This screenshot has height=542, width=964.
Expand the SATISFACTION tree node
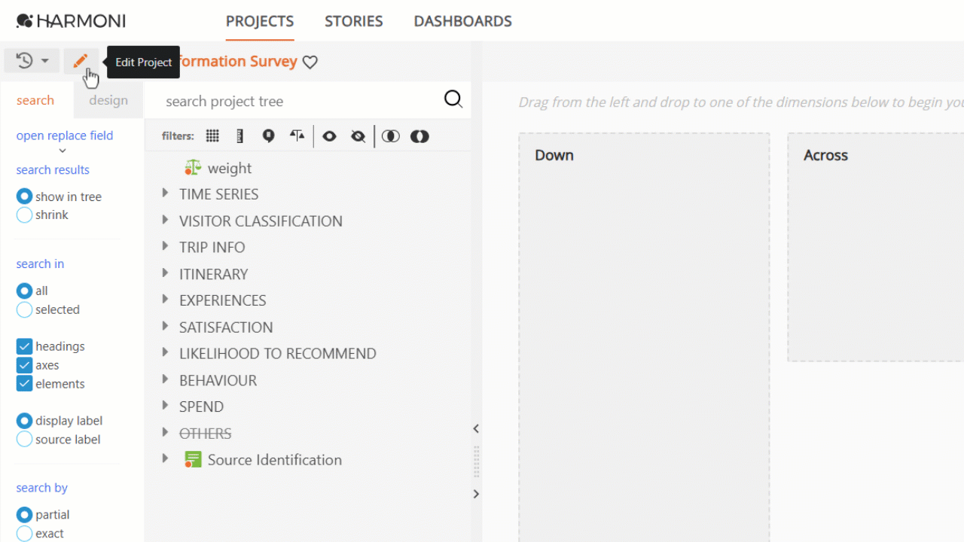tap(165, 327)
